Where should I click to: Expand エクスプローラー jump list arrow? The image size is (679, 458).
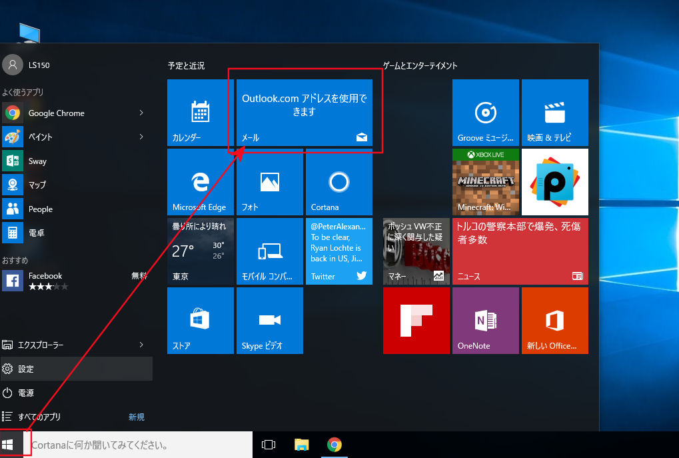[141, 345]
